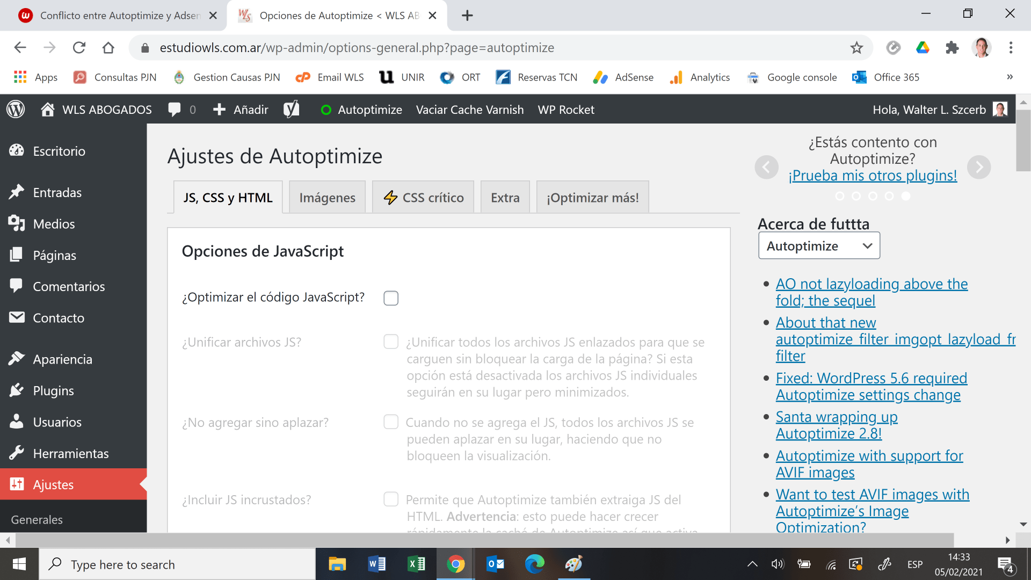
Task: Open Apariencia in the sidebar
Action: click(73, 359)
